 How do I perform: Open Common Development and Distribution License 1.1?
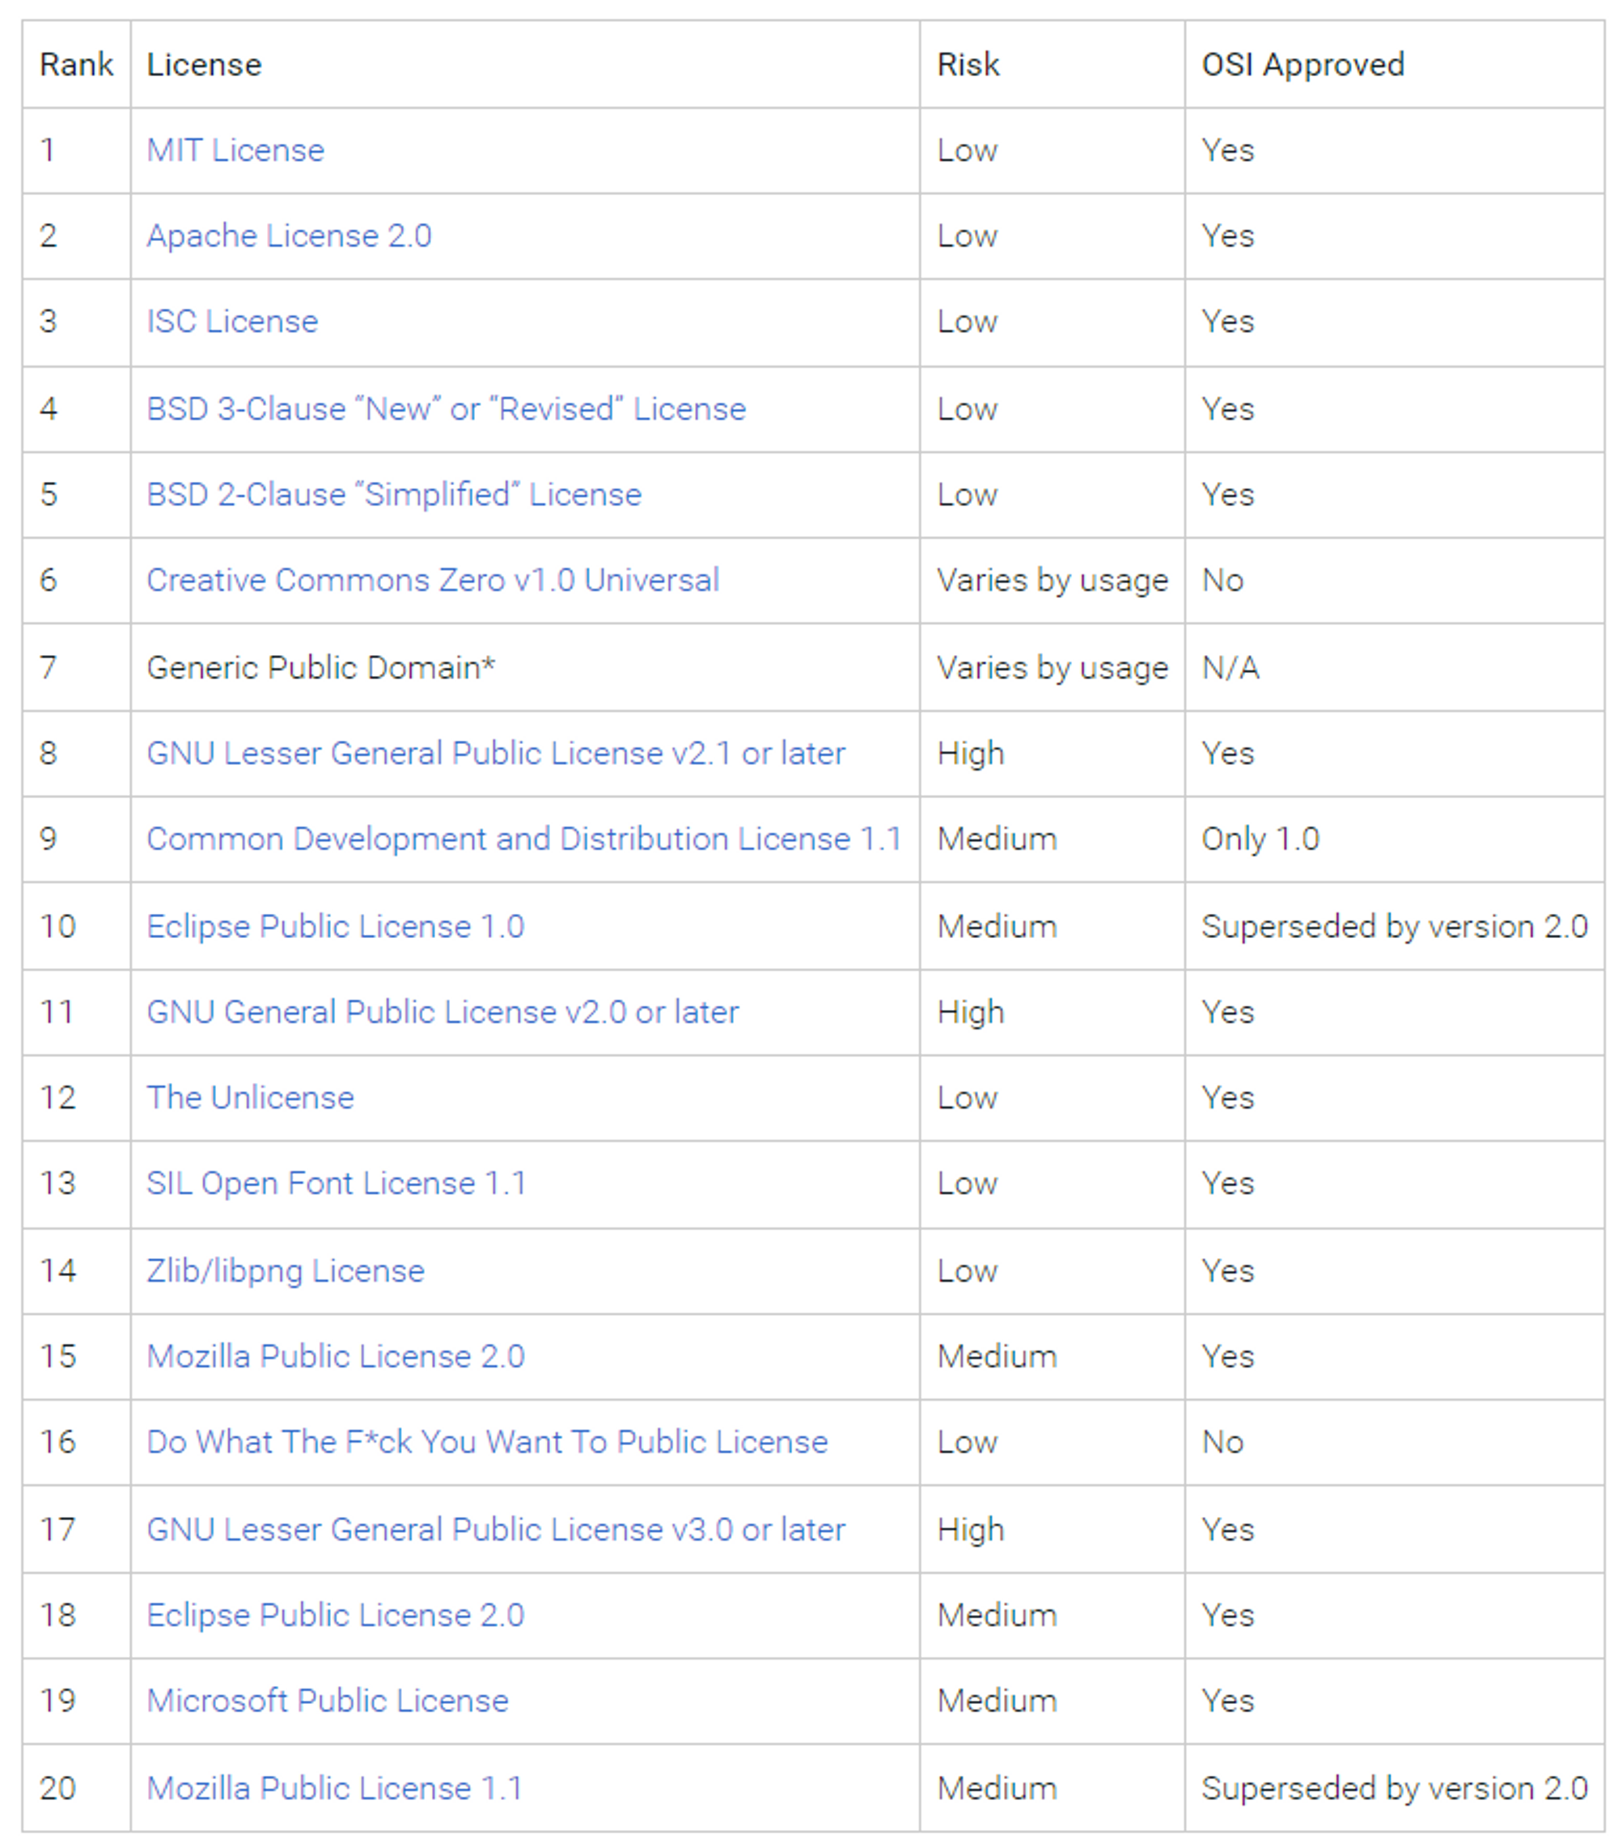pyautogui.click(x=524, y=839)
